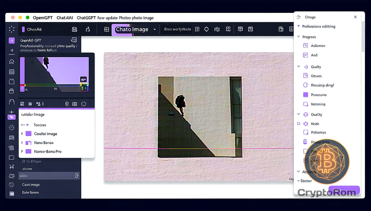
Task: Open the OpenIGPT title bar item
Action: 43,18
